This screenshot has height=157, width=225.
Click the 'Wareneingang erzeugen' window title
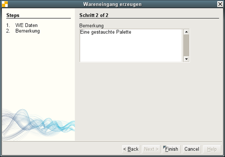(112, 4)
